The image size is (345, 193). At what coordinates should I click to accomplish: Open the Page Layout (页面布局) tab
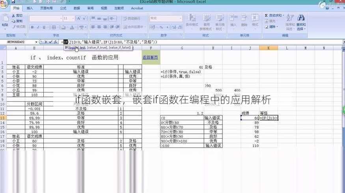[x=46, y=8]
